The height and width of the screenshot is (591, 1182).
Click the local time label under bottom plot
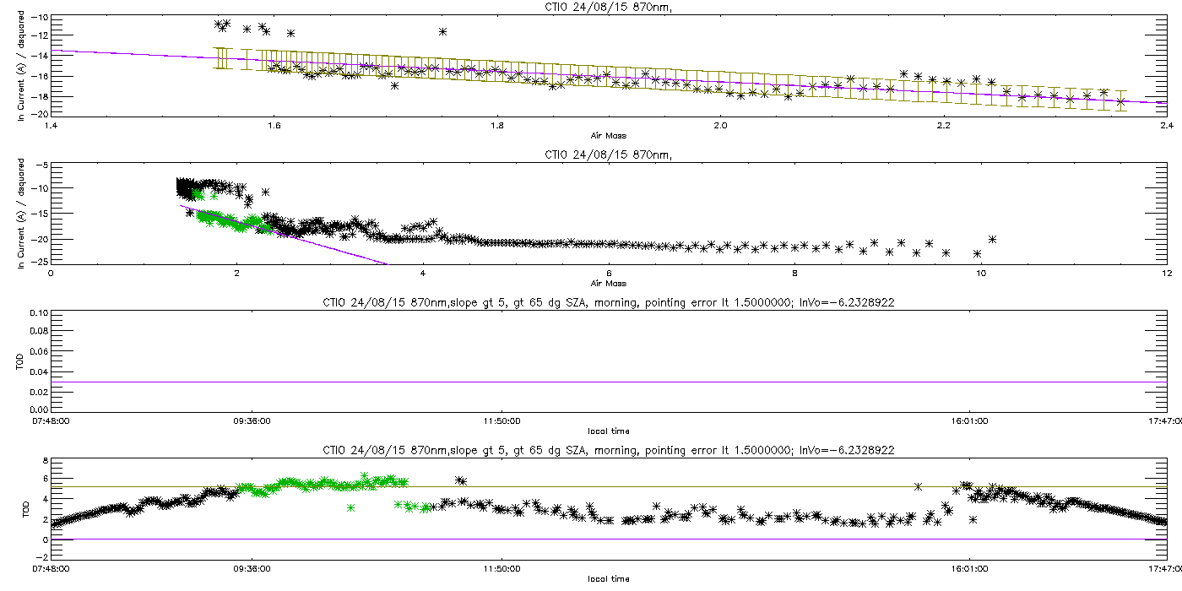(x=608, y=579)
